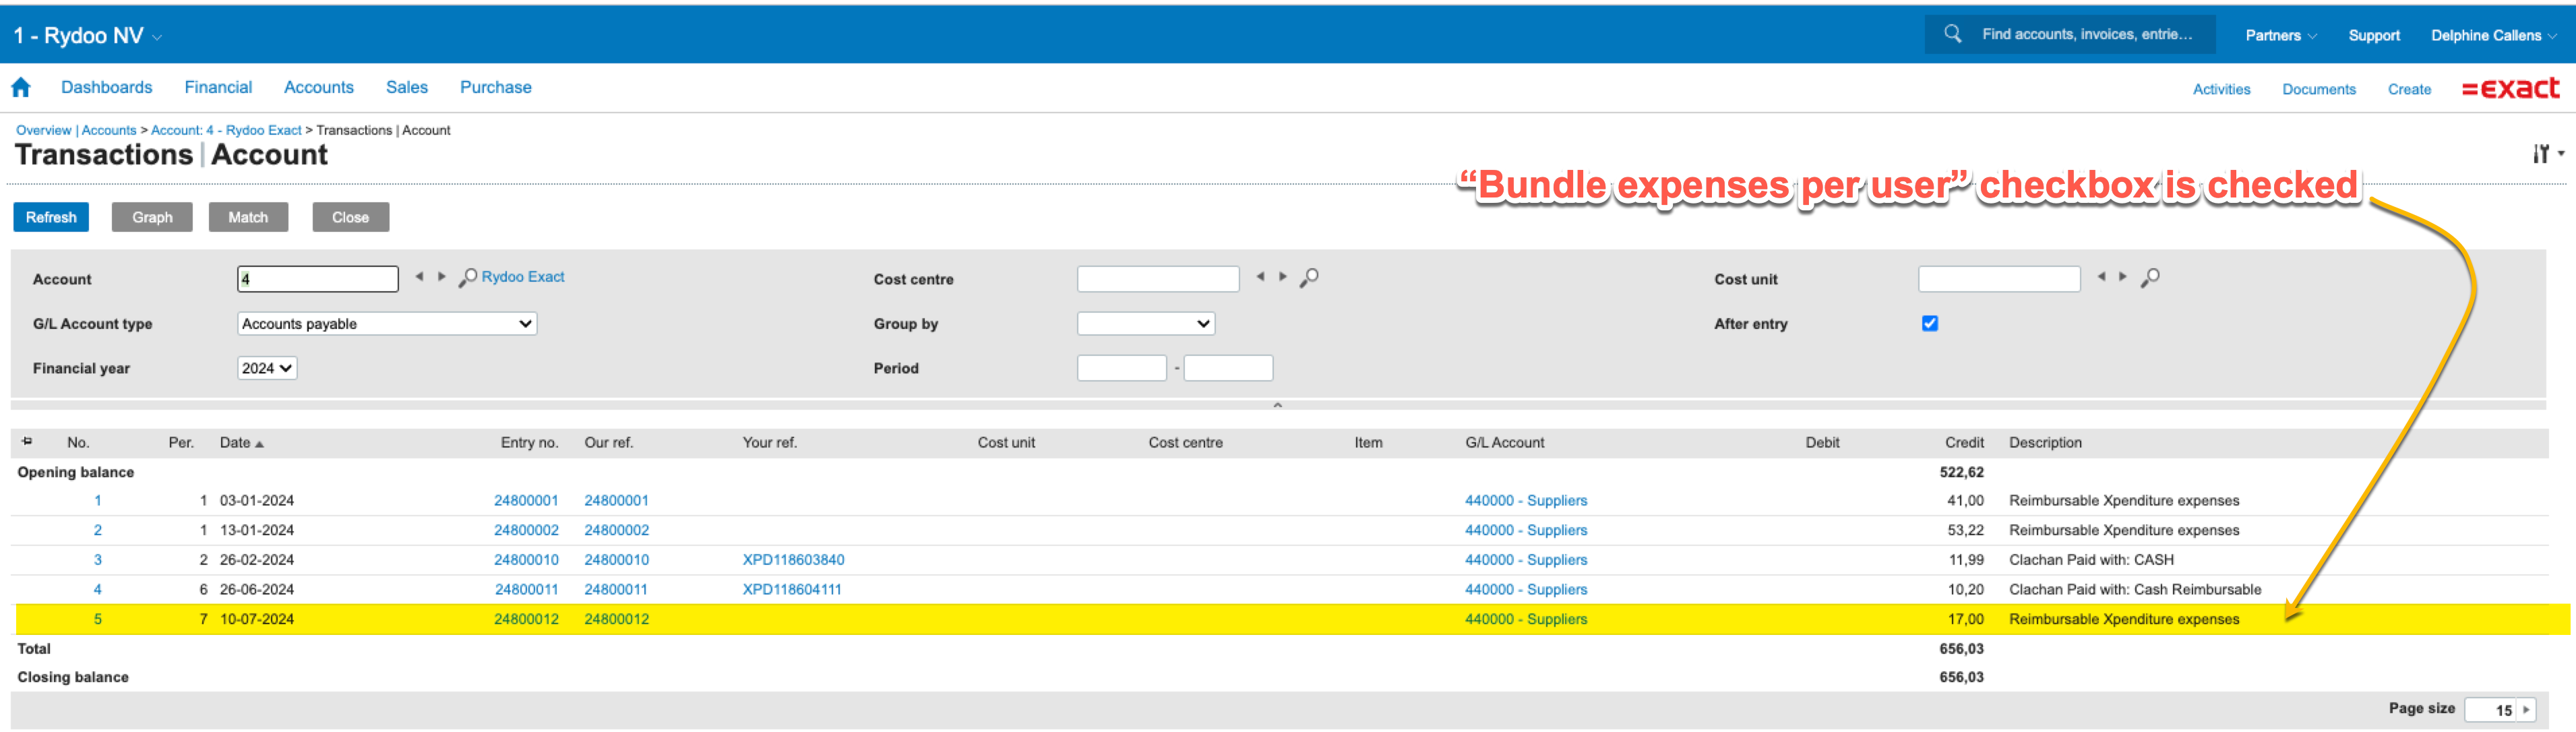The height and width of the screenshot is (732, 2576).
Task: Click the home icon
Action: pos(21,88)
